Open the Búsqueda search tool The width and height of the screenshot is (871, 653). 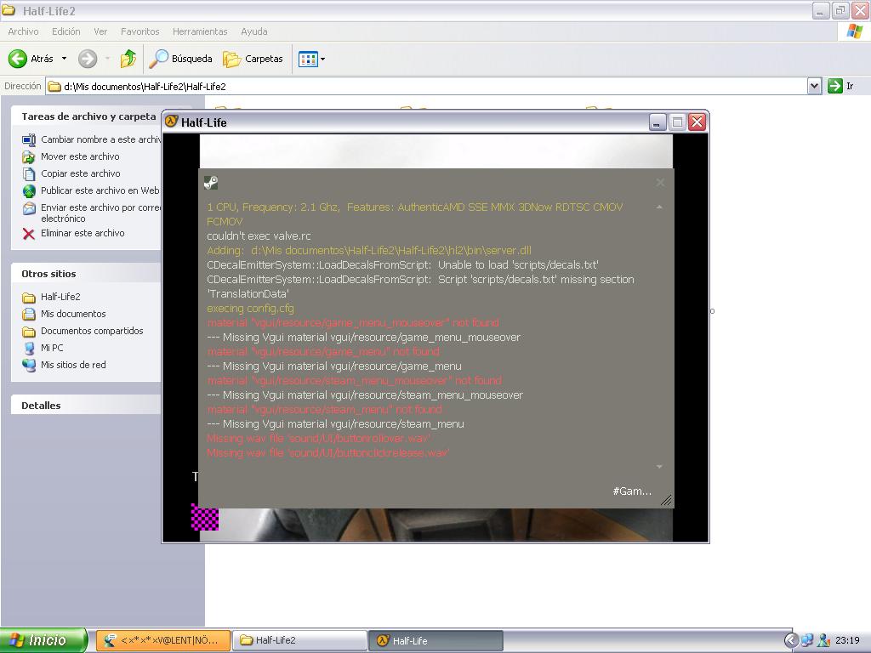click(181, 59)
